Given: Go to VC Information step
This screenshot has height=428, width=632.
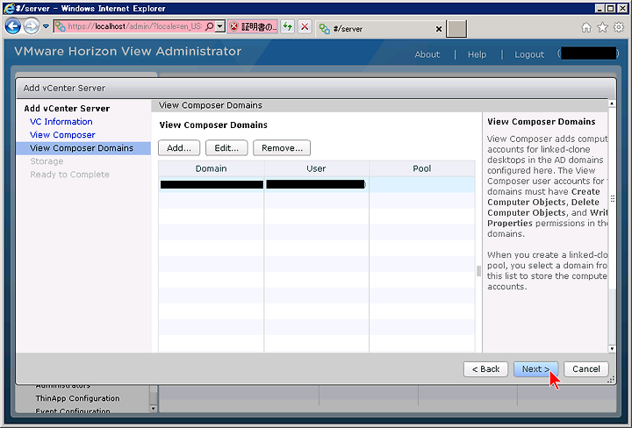Looking at the screenshot, I should coord(61,122).
